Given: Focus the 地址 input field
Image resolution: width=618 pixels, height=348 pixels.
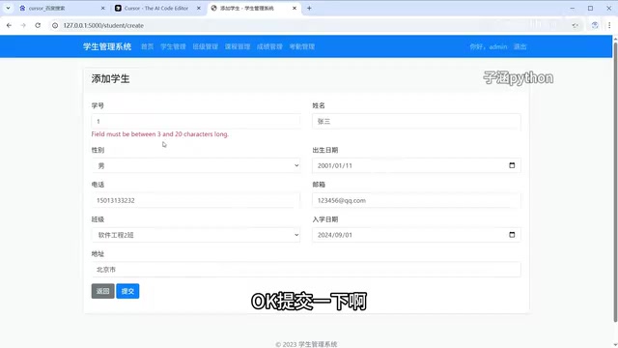Looking at the screenshot, I should (x=306, y=270).
